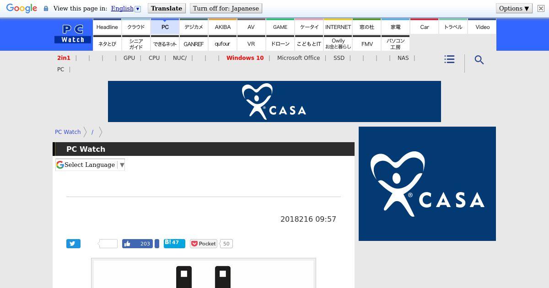
Task: Click the Windows 10 topic link
Action: [245, 58]
